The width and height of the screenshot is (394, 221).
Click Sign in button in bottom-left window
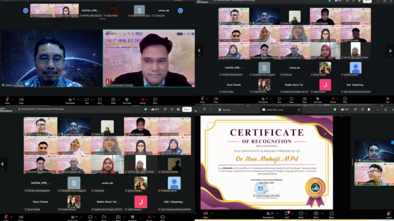(x=187, y=109)
